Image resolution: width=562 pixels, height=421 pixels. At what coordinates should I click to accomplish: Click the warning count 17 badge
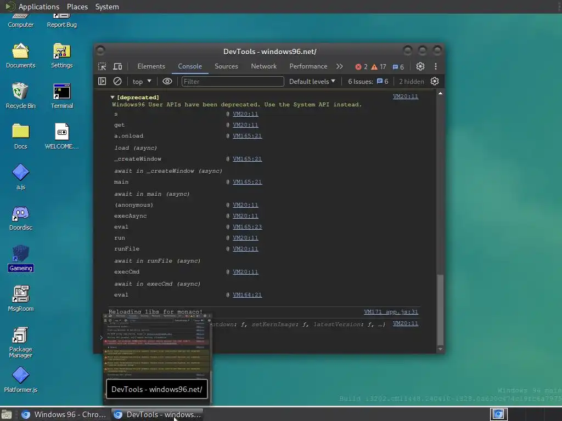(379, 67)
